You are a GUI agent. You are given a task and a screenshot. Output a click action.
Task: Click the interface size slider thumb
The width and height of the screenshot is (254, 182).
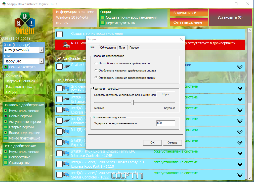tap(132, 102)
